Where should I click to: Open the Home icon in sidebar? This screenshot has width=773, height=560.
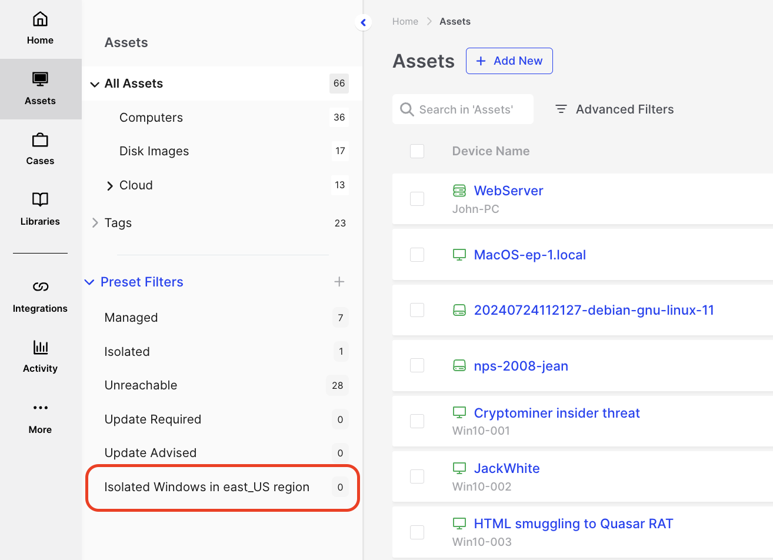click(x=40, y=19)
